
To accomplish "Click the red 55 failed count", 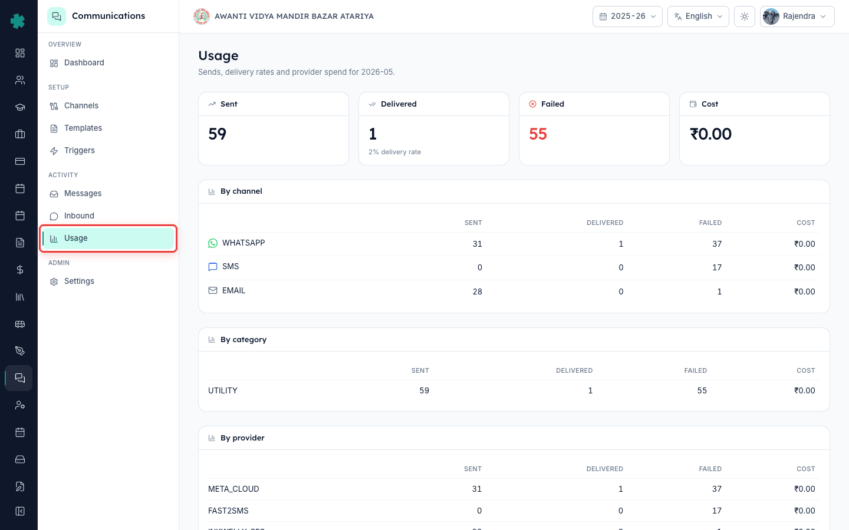I will (x=538, y=134).
